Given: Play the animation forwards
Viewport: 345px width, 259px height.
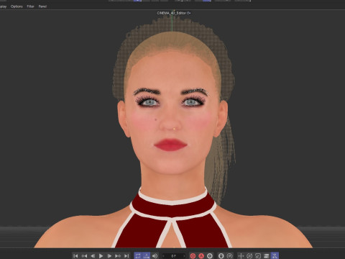Looking at the screenshot, I should point(101,256).
